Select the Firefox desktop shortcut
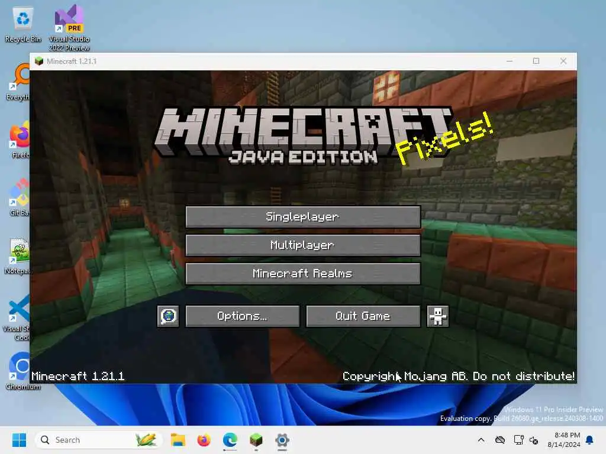This screenshot has width=606, height=454. pyautogui.click(x=20, y=140)
